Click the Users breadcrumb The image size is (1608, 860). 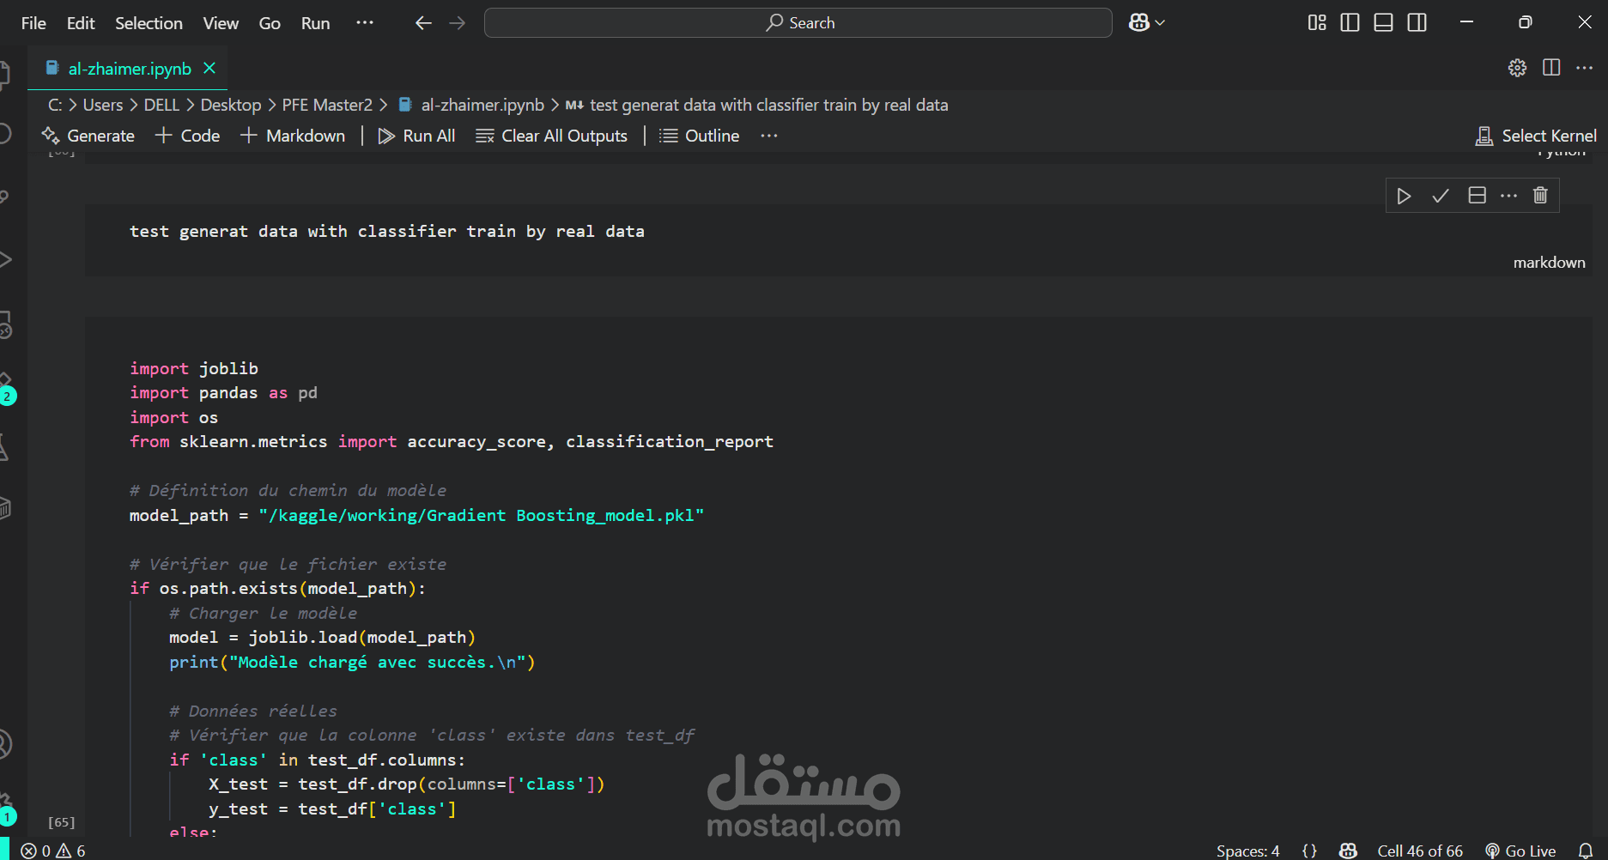pyautogui.click(x=103, y=105)
